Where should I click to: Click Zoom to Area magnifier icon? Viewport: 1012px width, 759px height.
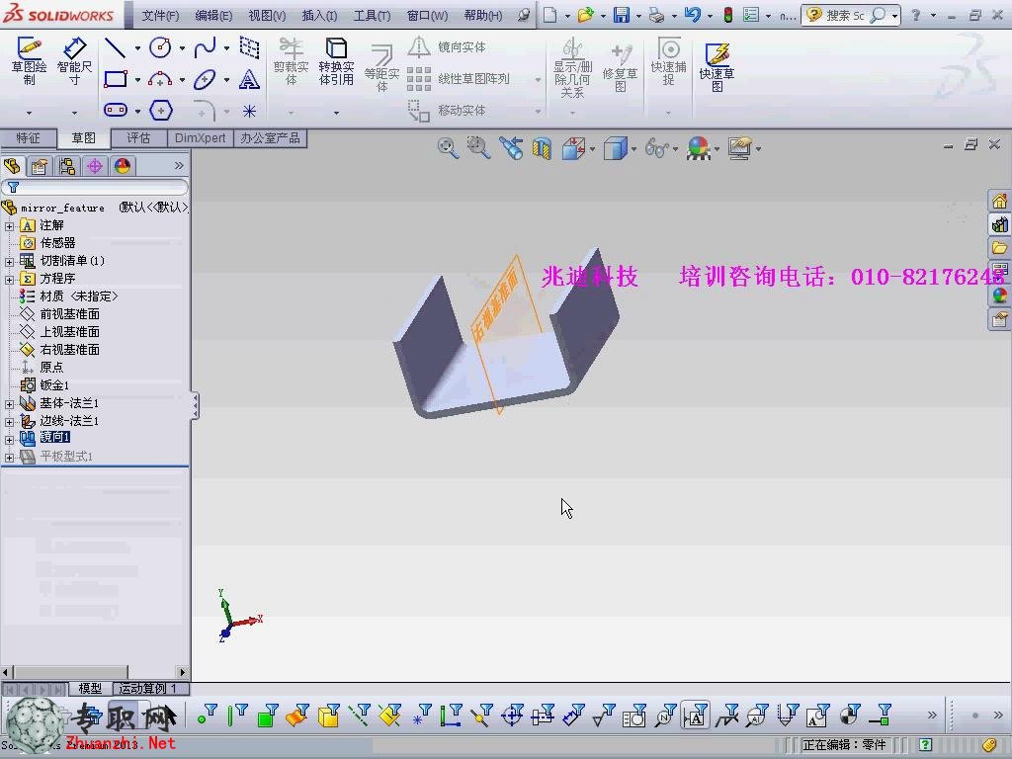(x=478, y=148)
